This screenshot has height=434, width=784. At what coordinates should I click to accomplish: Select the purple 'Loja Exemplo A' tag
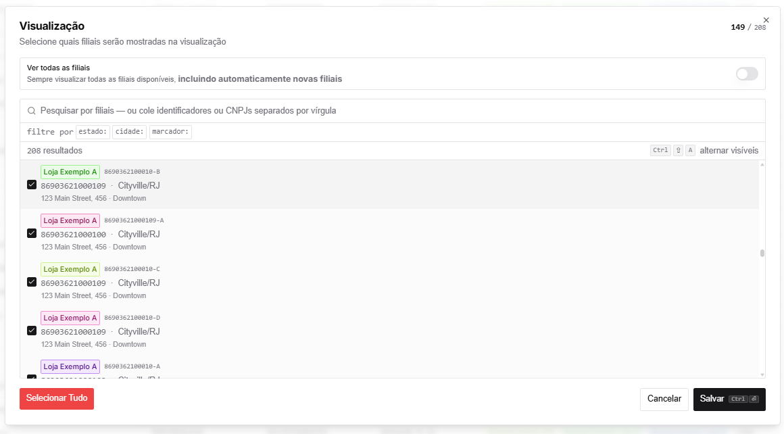point(70,366)
